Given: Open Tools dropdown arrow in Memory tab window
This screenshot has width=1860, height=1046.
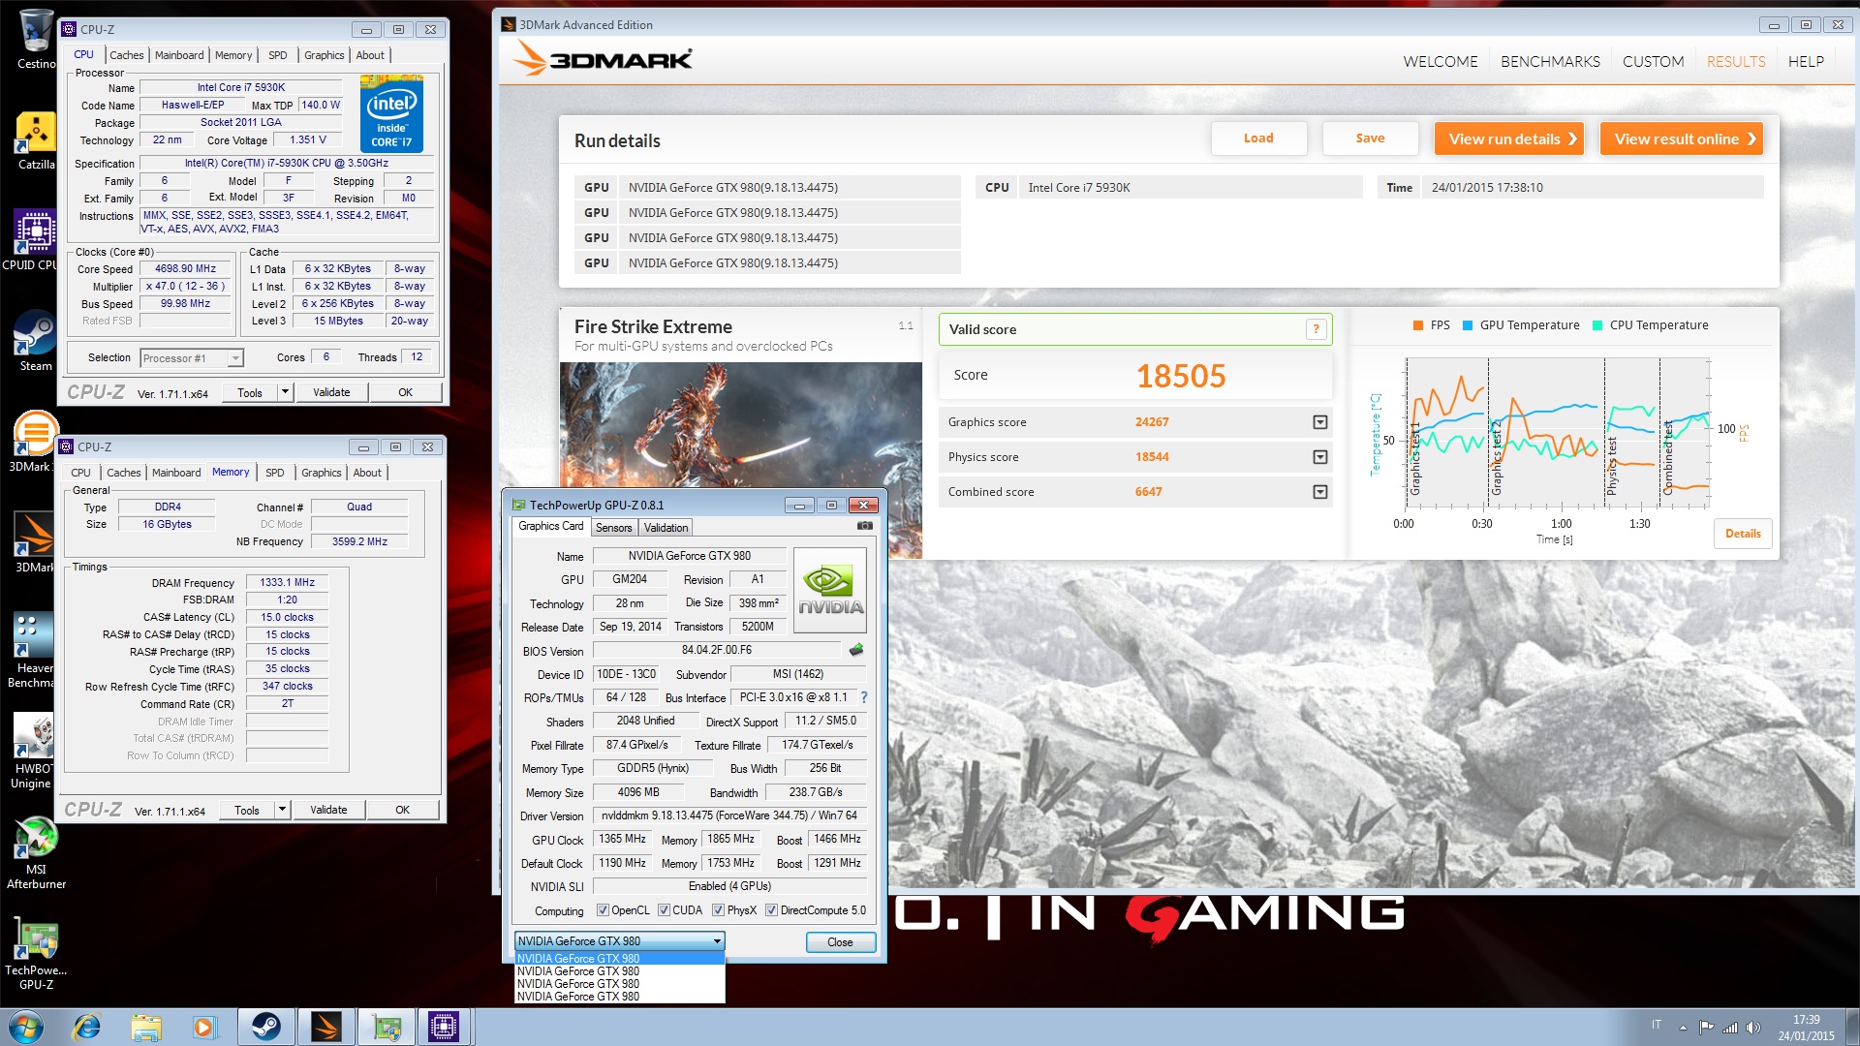Looking at the screenshot, I should point(282,810).
